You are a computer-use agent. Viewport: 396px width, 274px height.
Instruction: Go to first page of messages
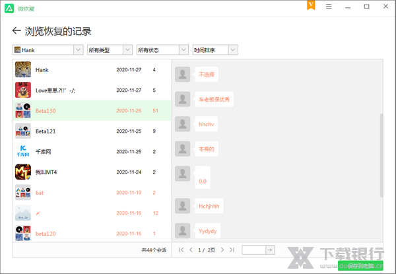click(x=181, y=250)
